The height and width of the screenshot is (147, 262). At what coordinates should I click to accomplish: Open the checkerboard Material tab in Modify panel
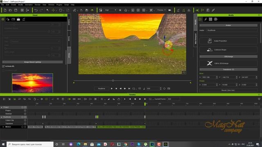click(210, 19)
